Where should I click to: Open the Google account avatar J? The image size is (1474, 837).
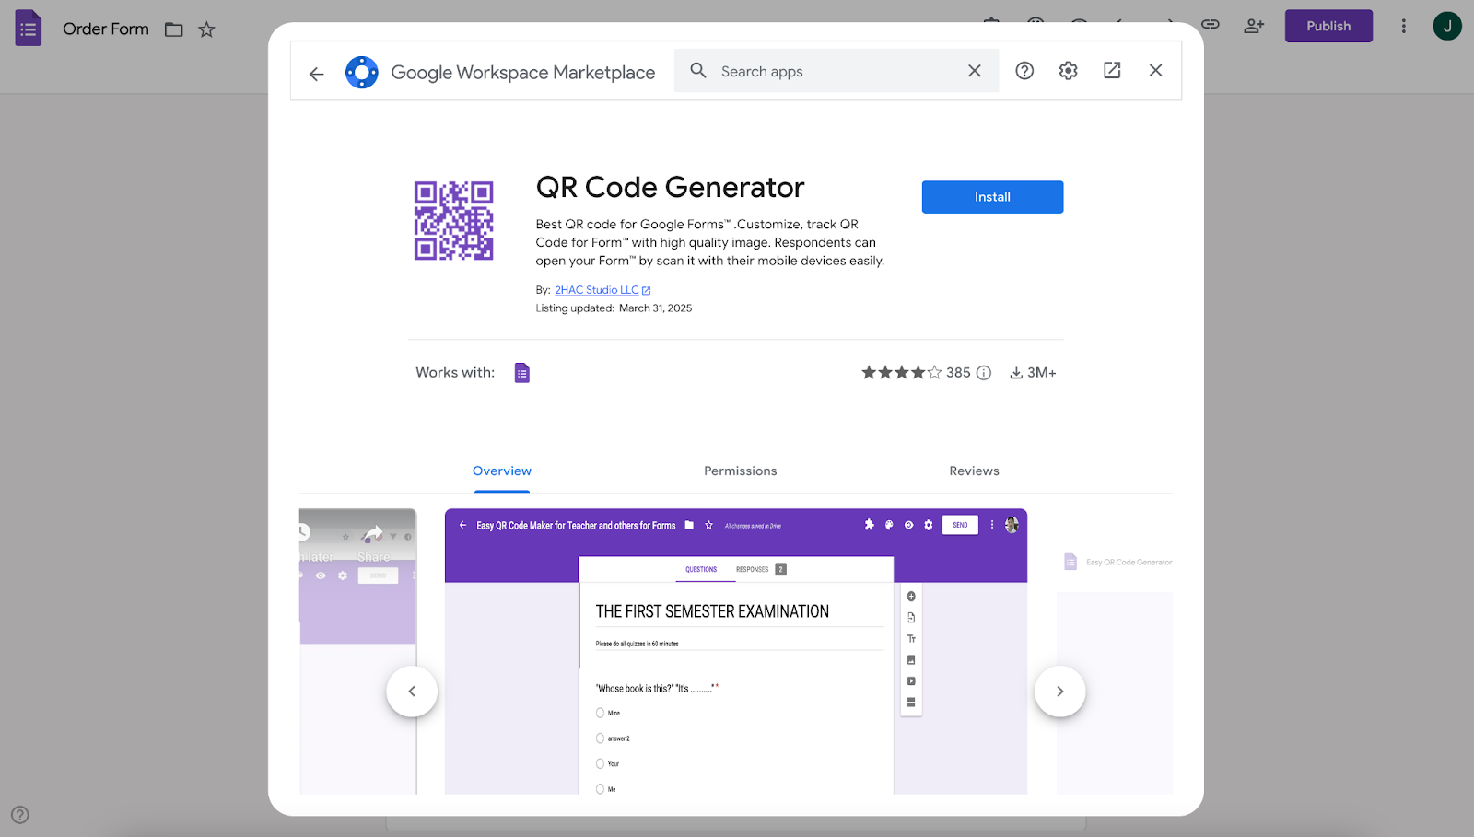pyautogui.click(x=1447, y=26)
